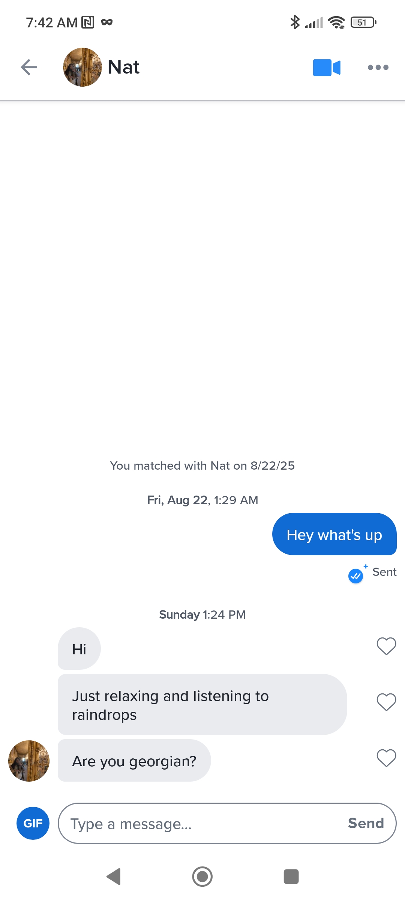Open the three-dot more options menu
Screen dimensions: 405x901
(378, 68)
